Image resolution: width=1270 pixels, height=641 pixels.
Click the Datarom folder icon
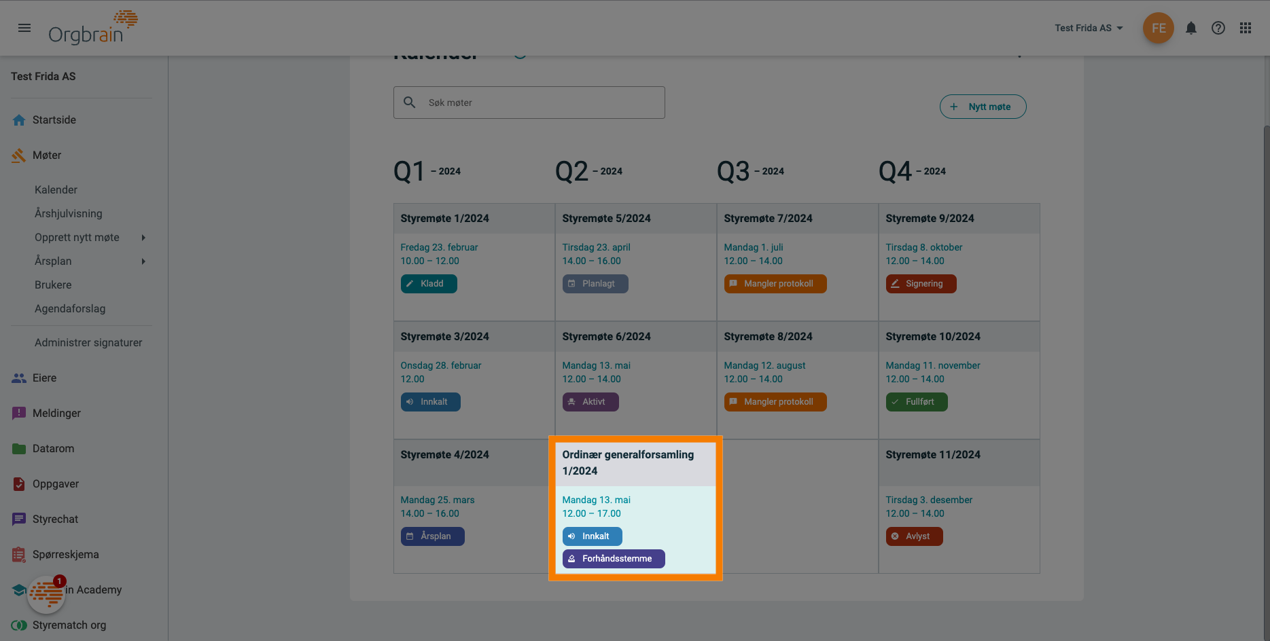[x=19, y=449]
